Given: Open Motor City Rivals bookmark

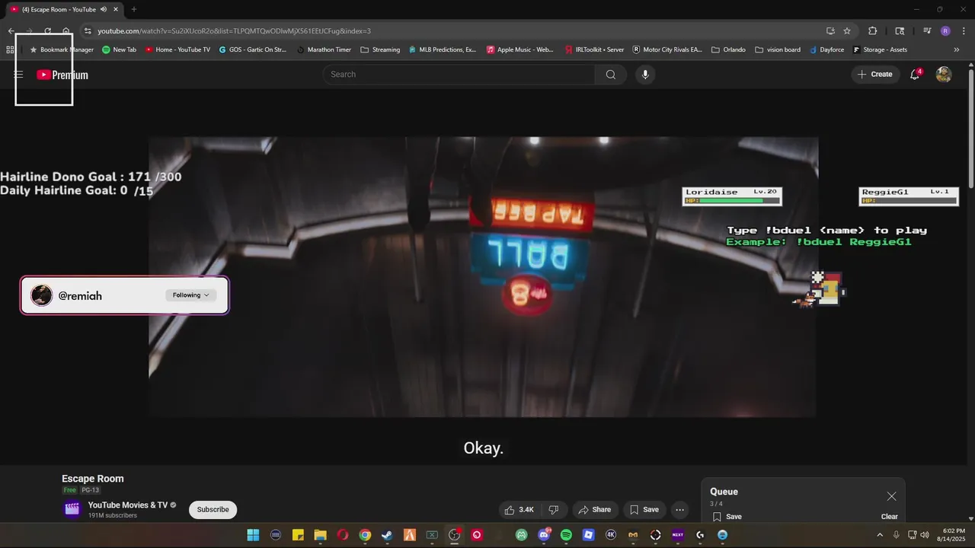Looking at the screenshot, I should click(x=667, y=49).
